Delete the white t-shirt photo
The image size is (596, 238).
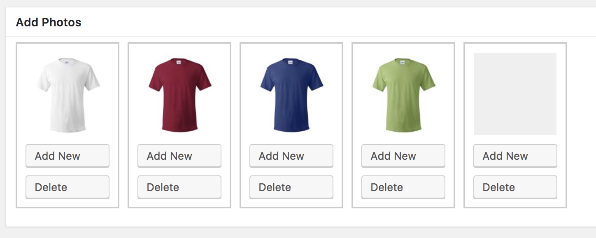pyautogui.click(x=68, y=187)
